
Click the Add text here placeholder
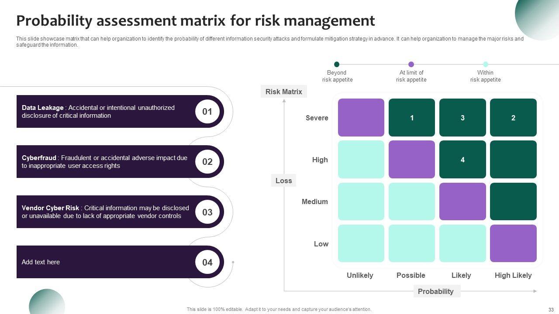click(x=41, y=262)
